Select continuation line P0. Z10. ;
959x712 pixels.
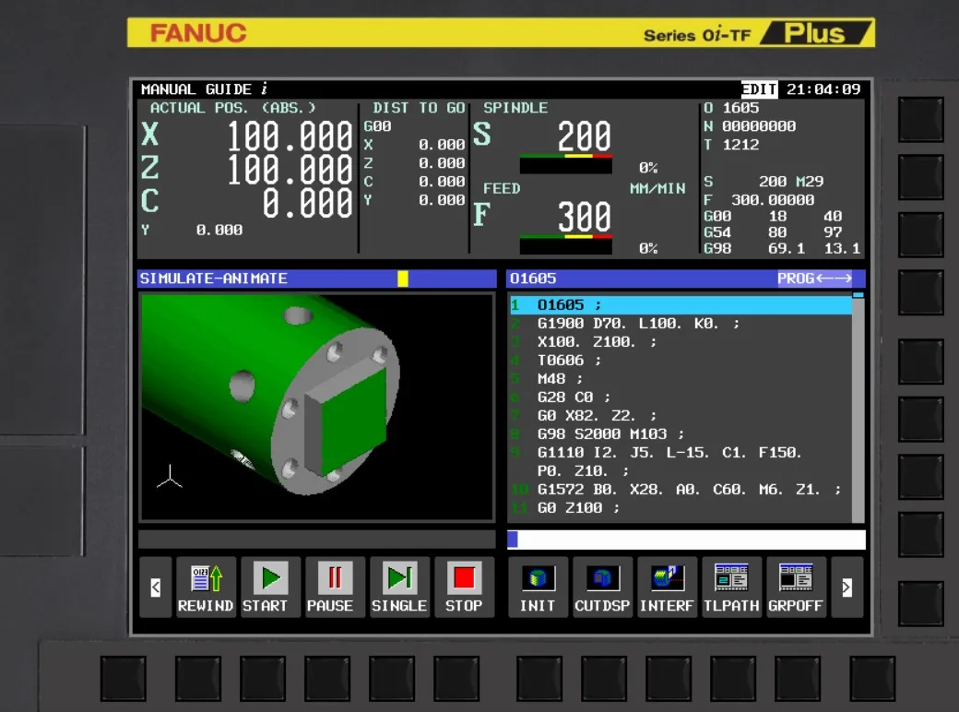pyautogui.click(x=681, y=471)
